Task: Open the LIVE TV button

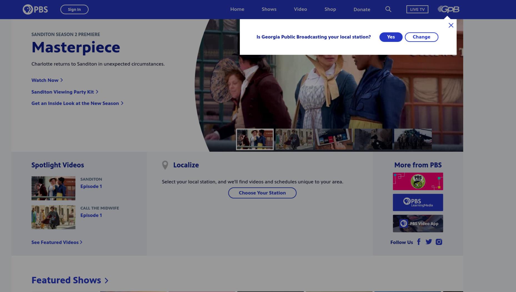Action: [417, 9]
